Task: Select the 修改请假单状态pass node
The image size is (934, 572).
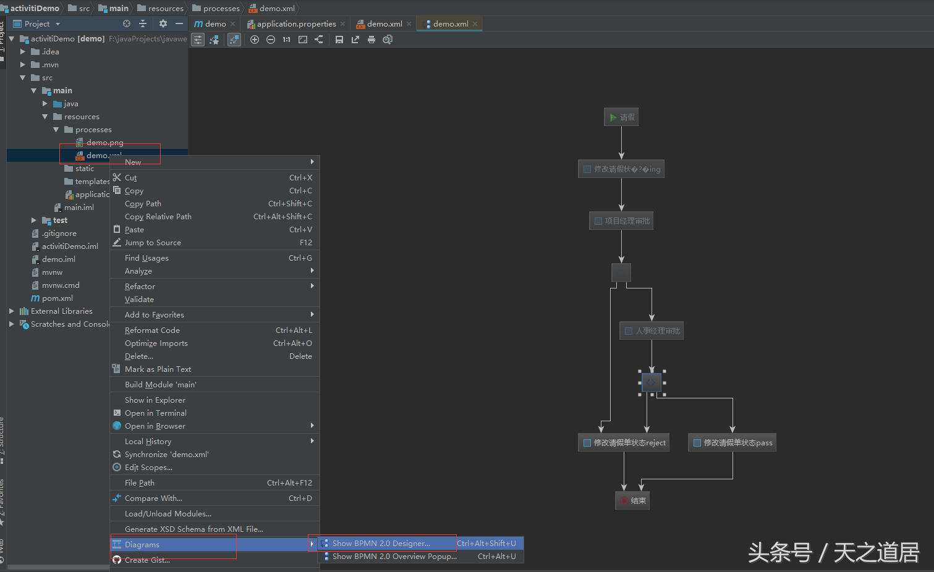Action: click(x=732, y=443)
